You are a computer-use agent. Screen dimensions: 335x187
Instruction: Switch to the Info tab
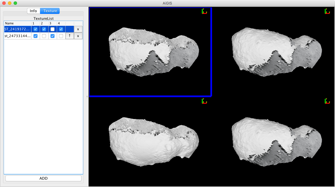tap(33, 11)
